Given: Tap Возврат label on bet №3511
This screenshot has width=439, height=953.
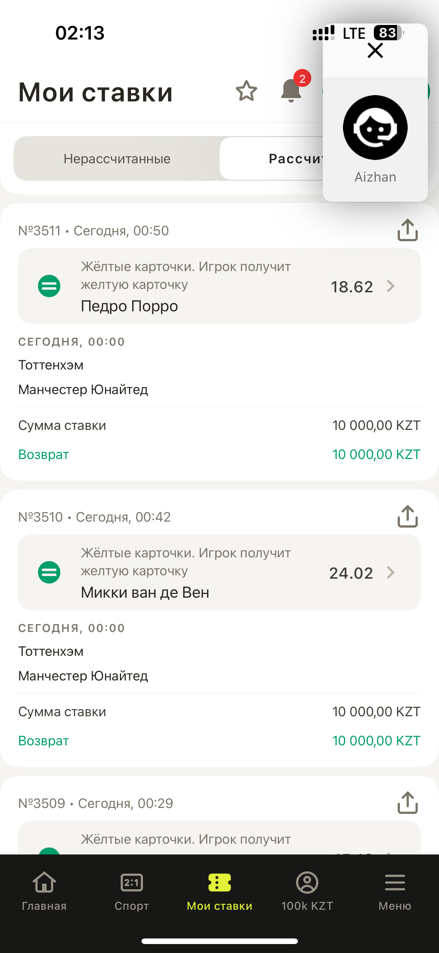Looking at the screenshot, I should (x=44, y=455).
